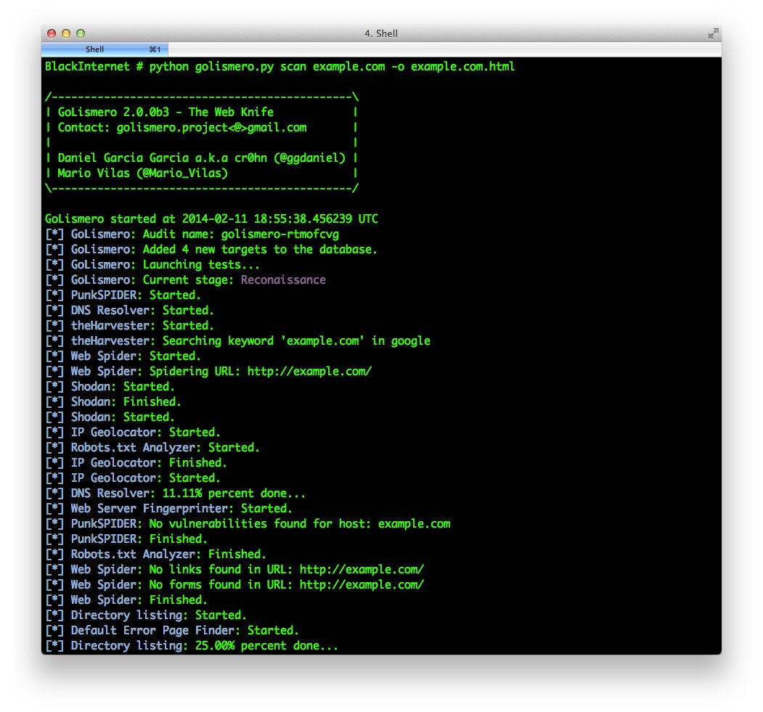Click the red close window button
The height and width of the screenshot is (712, 763).
click(x=52, y=33)
